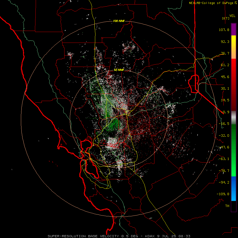
Task: Select the 30.1 velocity scale value
Action: tap(225, 89)
